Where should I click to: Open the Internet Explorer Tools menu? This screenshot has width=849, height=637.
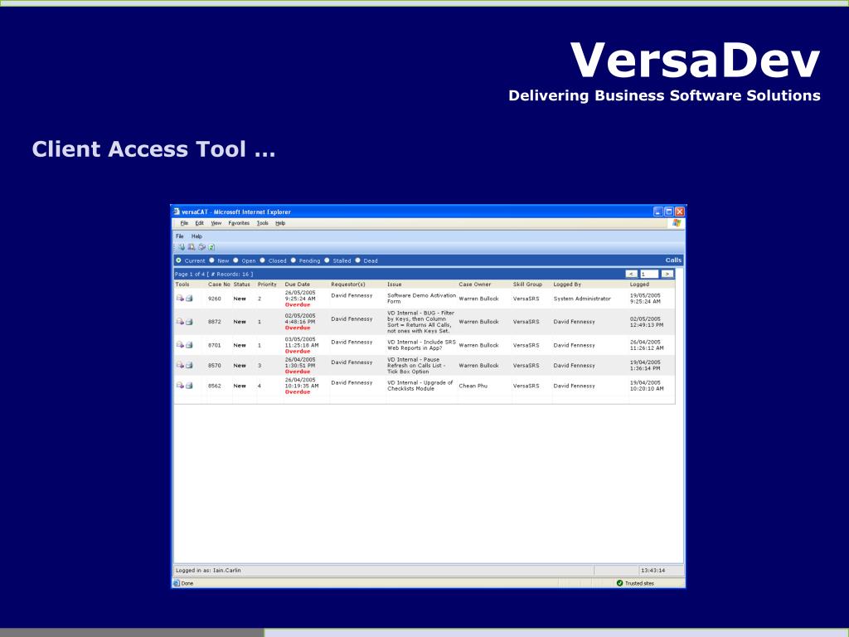click(263, 223)
